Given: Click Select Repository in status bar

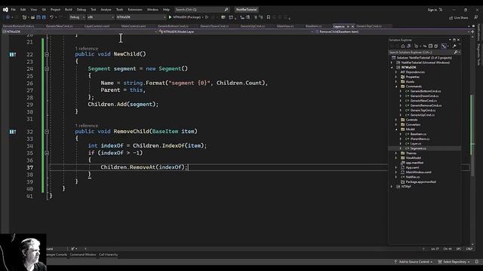Looking at the screenshot, I should 454,262.
